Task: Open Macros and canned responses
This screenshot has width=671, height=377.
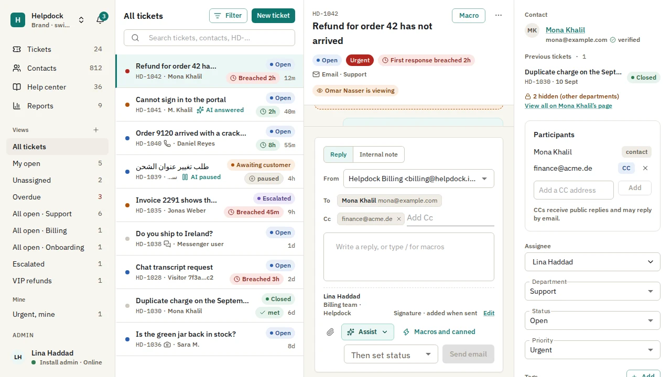Action: [439, 332]
